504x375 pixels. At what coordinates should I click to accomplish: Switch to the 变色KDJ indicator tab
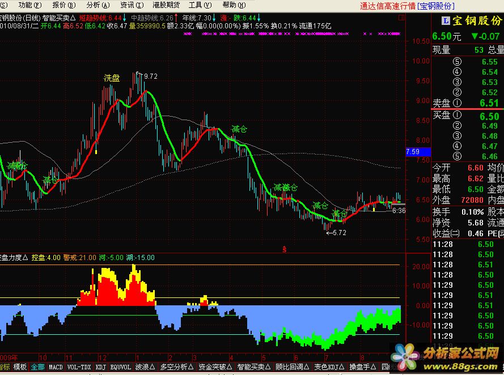coord(329,367)
